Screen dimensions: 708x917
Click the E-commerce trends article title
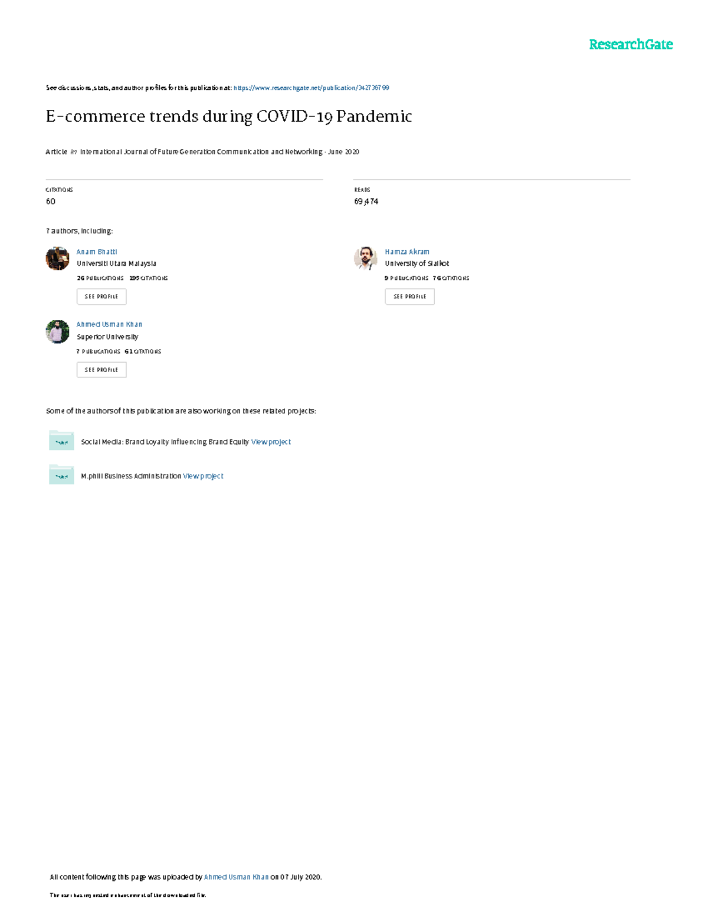228,116
